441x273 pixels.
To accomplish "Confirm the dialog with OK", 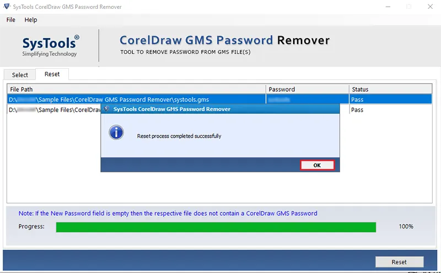I will 317,165.
